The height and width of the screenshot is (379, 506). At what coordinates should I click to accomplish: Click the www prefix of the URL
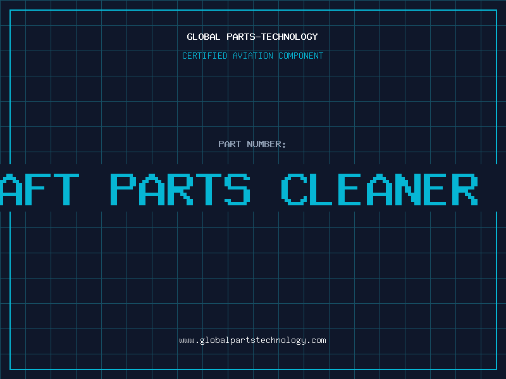tap(187, 340)
